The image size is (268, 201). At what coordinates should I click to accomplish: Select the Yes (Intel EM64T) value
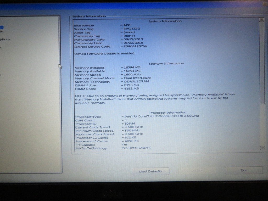coord(136,148)
